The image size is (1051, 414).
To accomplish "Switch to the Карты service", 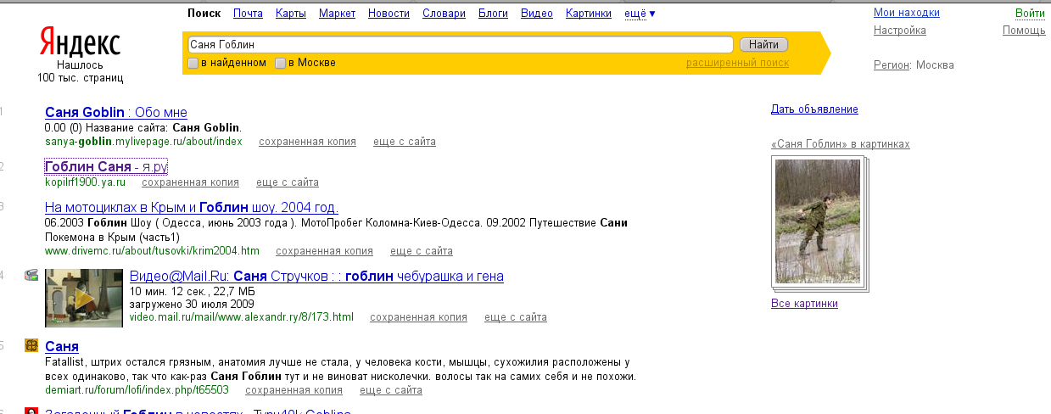I will tap(291, 14).
